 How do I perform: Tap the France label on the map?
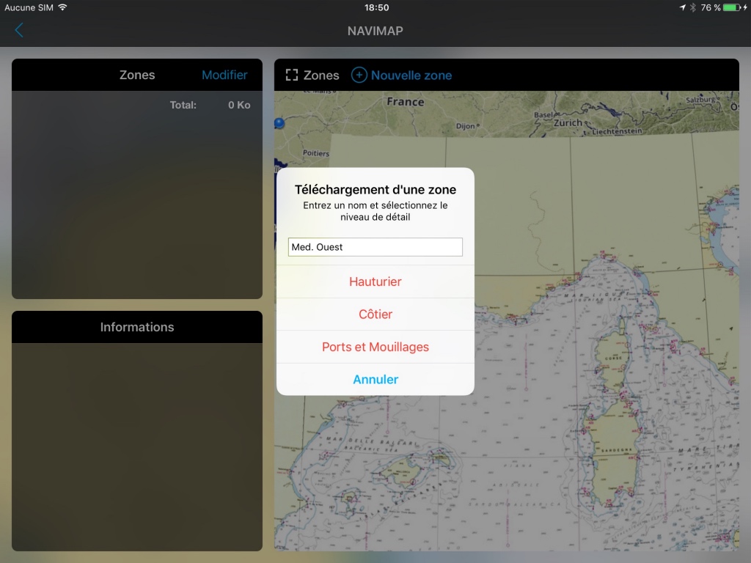[405, 102]
